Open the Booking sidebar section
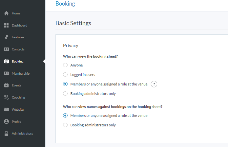The width and height of the screenshot is (228, 147). click(17, 62)
